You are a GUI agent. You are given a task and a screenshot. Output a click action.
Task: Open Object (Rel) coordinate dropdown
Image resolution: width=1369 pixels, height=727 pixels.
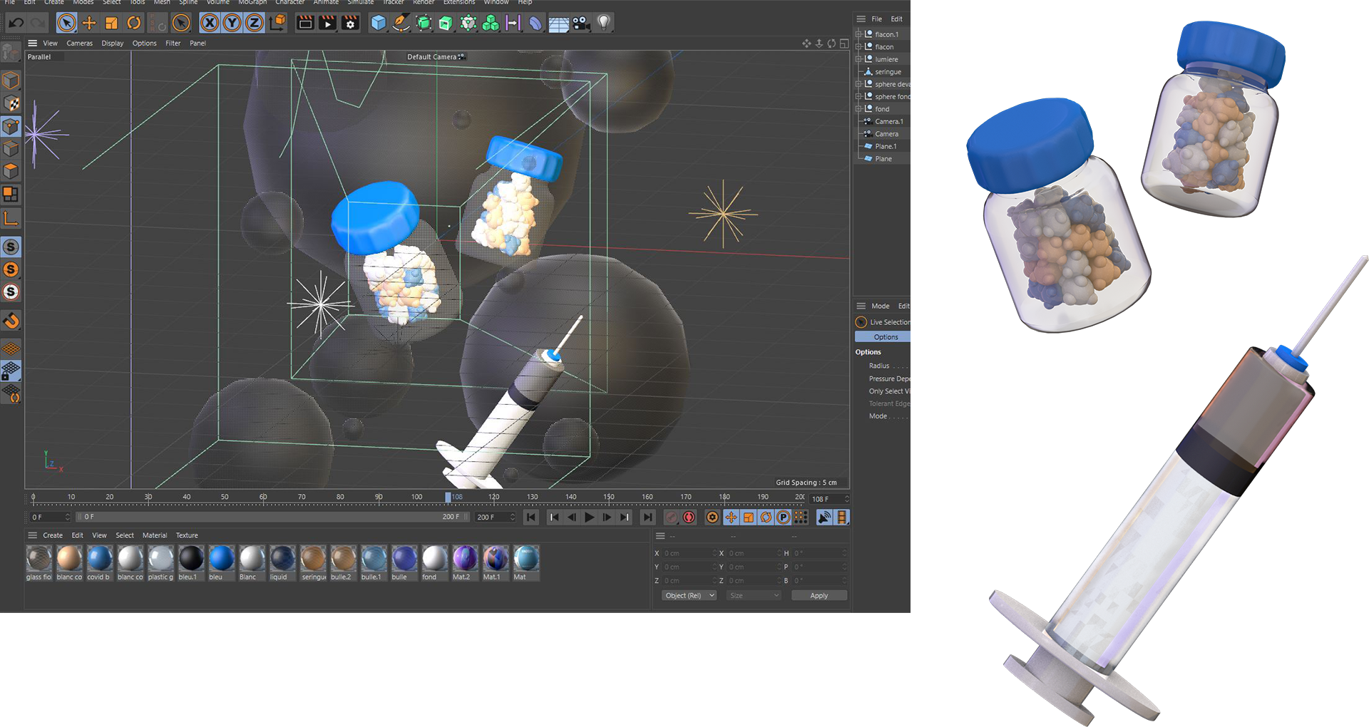(x=689, y=596)
